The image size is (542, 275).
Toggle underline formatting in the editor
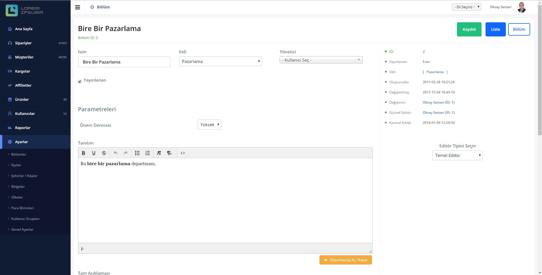coord(93,153)
